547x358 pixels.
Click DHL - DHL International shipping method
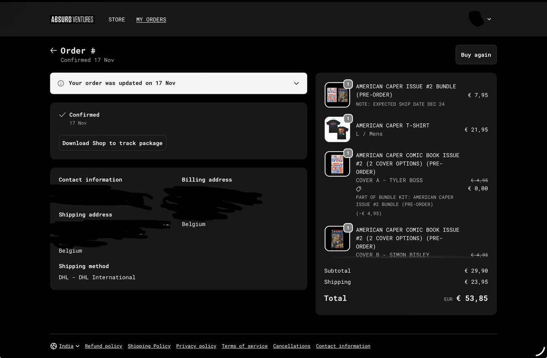97,277
